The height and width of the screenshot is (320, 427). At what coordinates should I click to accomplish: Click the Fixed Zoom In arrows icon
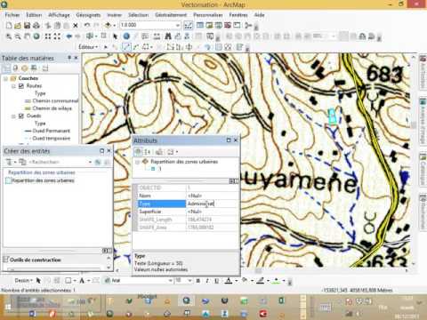(x=47, y=36)
